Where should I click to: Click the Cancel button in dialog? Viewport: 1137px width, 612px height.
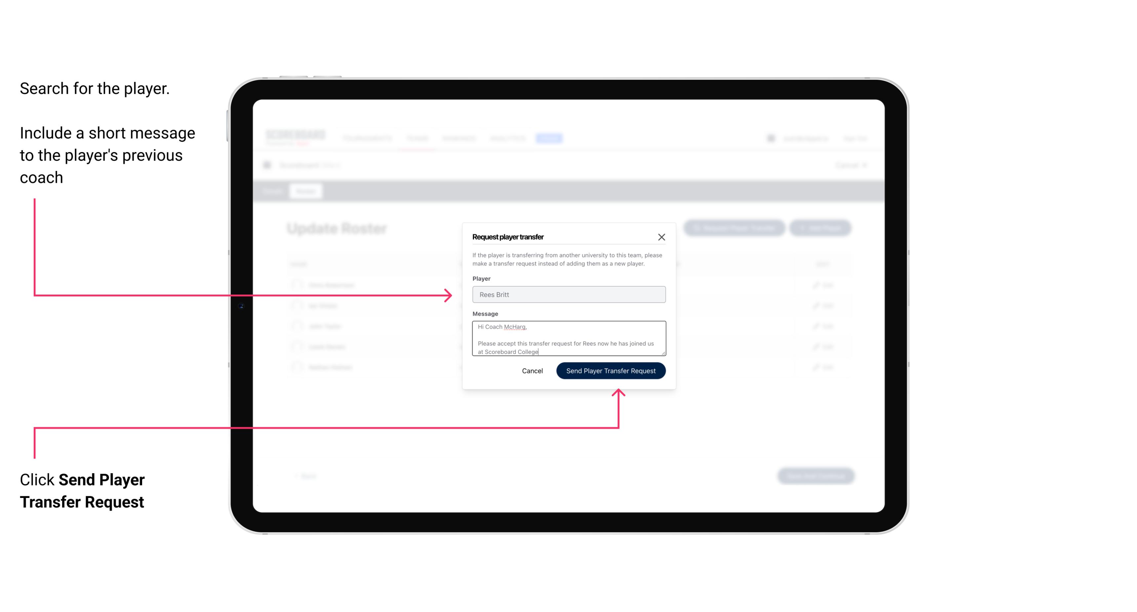coord(533,370)
